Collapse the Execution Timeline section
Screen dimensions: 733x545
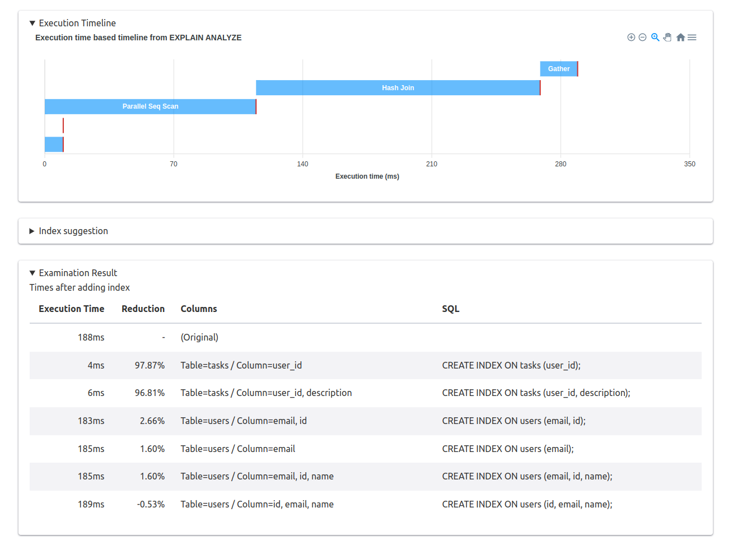point(73,23)
